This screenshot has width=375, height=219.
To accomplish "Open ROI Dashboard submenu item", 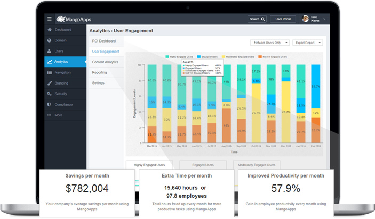I will click(x=104, y=41).
